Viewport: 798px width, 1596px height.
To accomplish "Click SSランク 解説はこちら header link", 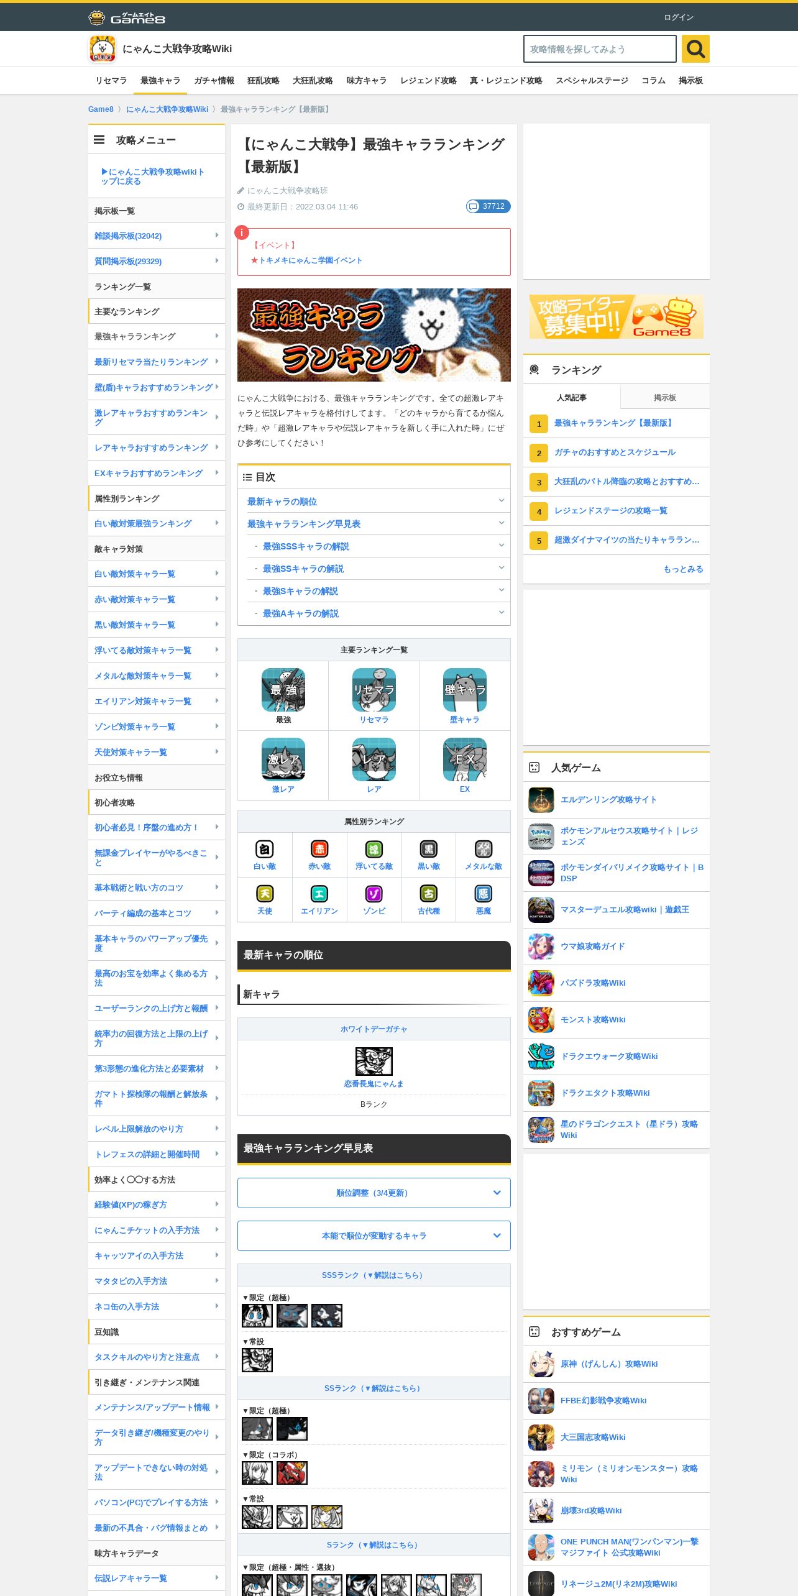I will (374, 1388).
